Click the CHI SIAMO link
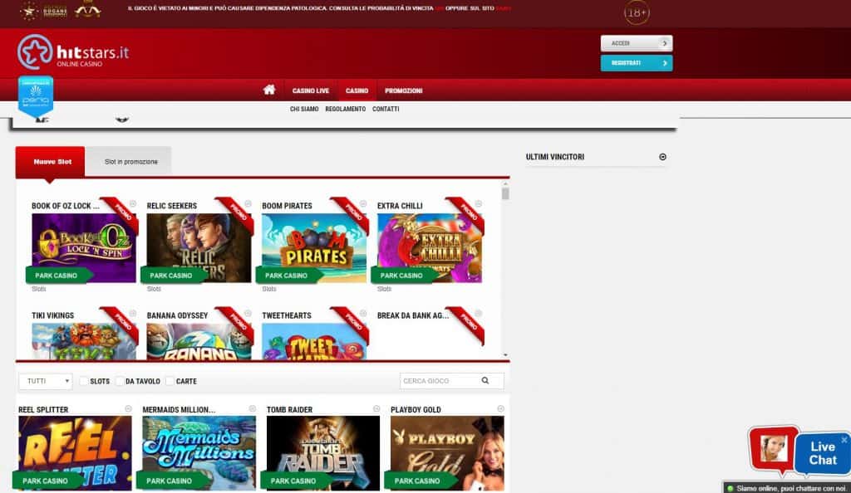 [305, 109]
